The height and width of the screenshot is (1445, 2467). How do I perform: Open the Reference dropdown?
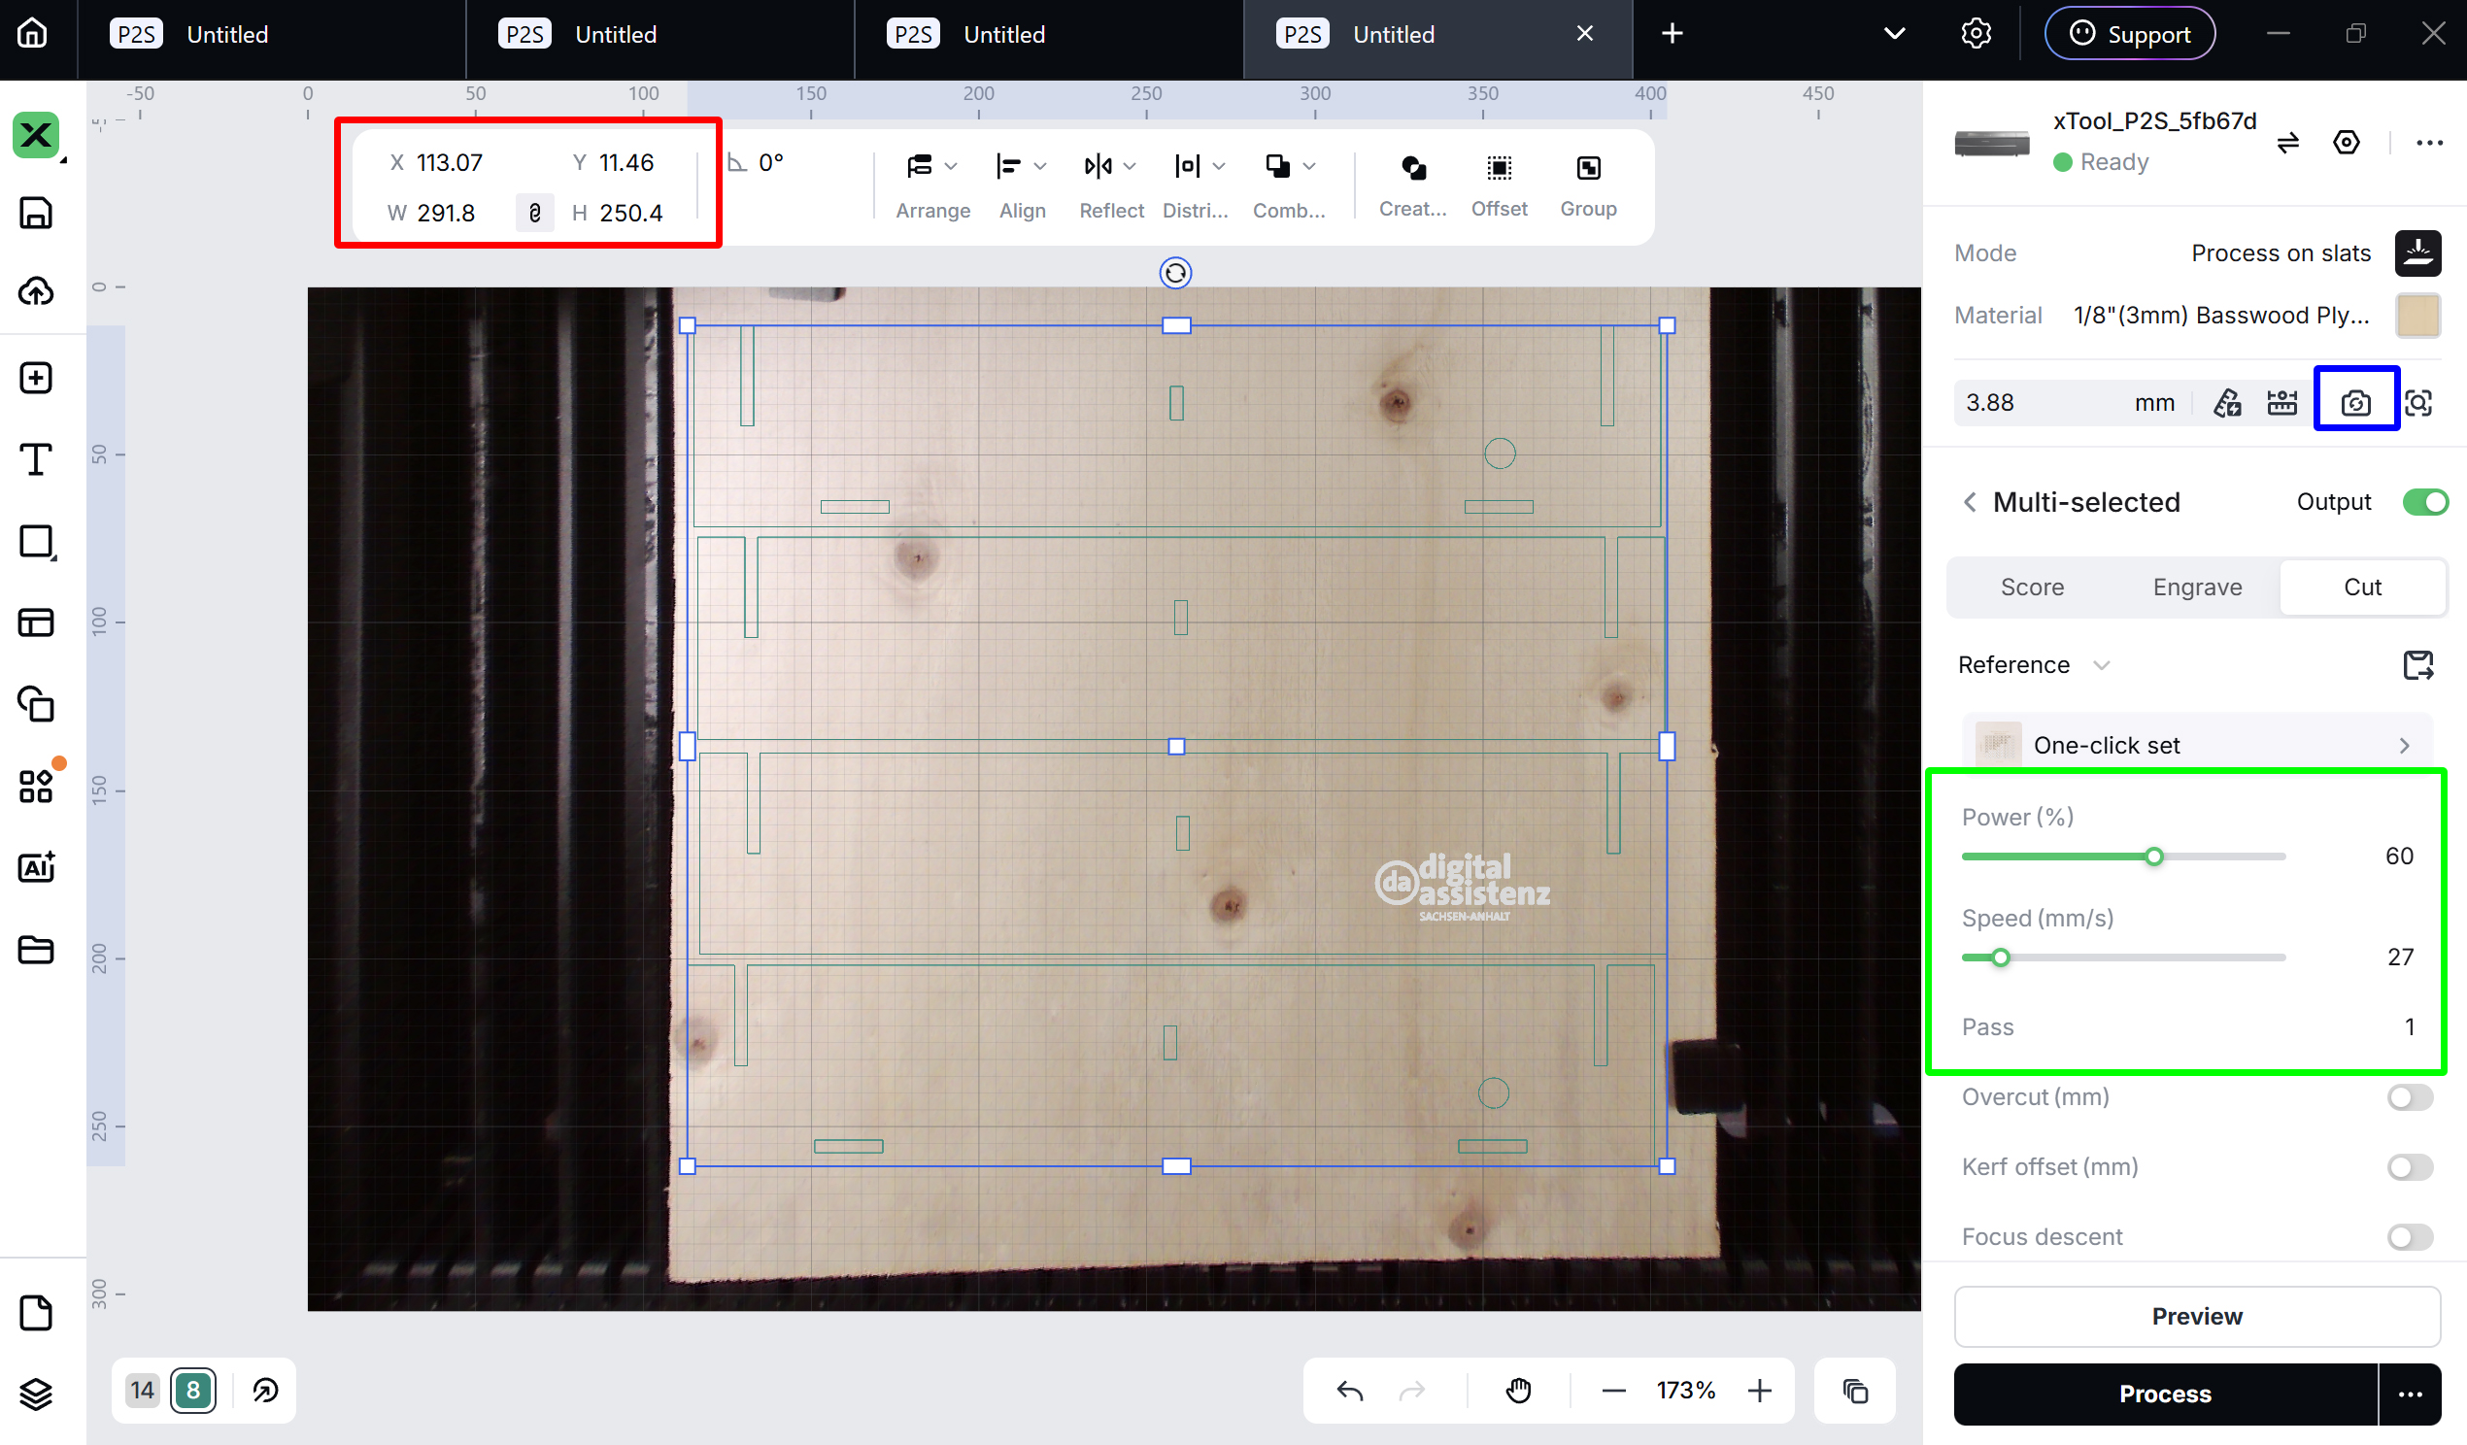coord(2033,666)
